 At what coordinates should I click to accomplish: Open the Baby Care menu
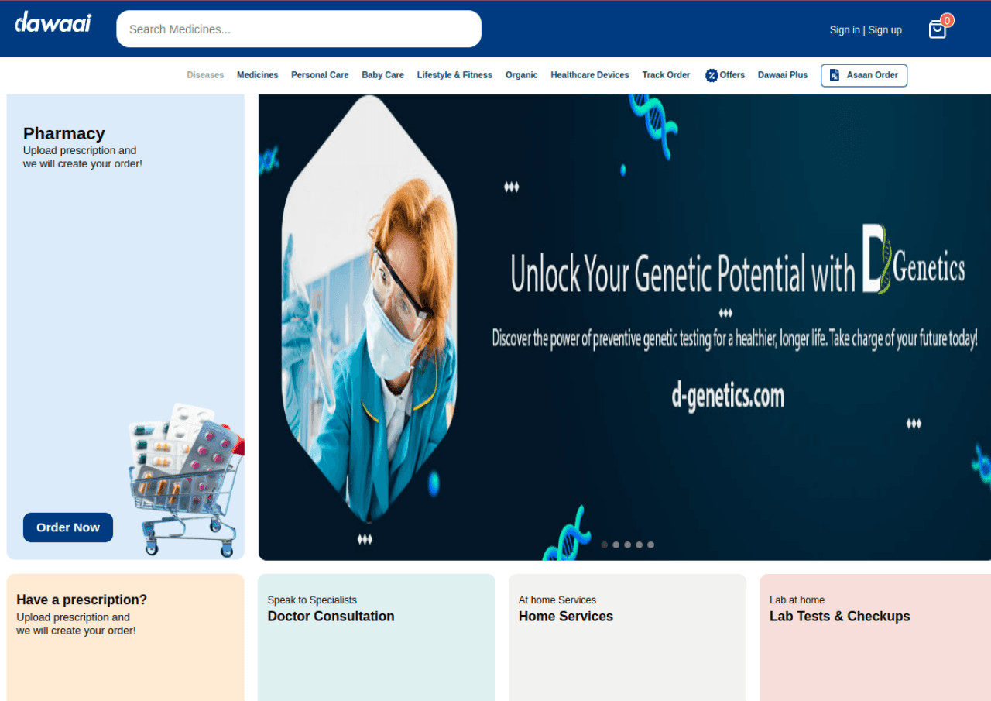click(382, 75)
